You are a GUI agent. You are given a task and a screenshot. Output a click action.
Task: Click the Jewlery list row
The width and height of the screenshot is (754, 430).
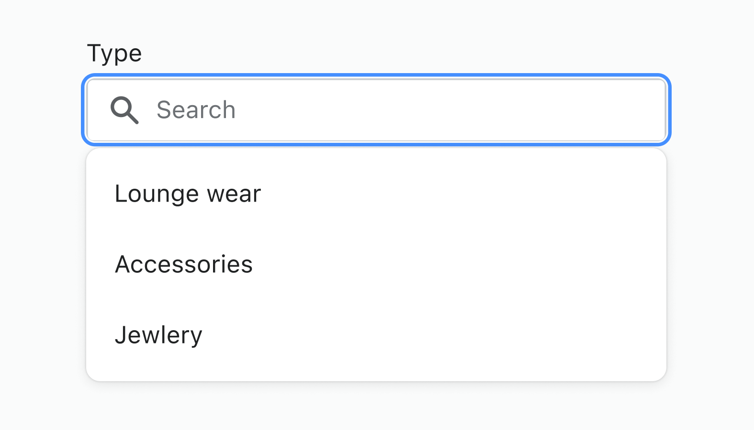pos(376,335)
